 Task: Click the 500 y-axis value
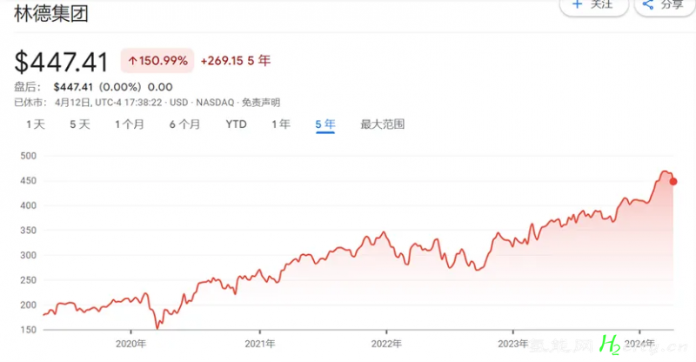click(x=29, y=156)
